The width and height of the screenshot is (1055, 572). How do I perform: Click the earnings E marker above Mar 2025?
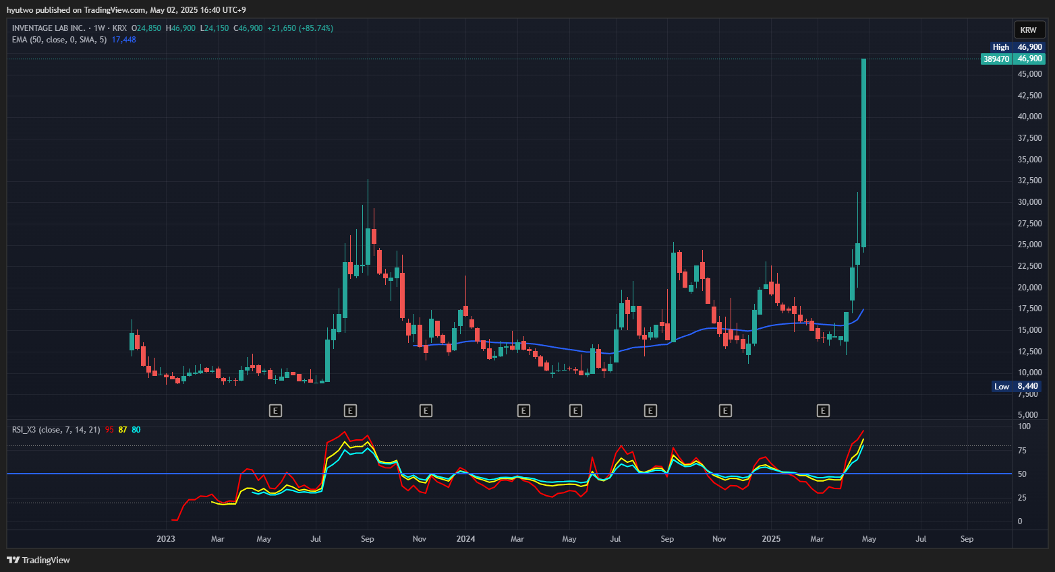pyautogui.click(x=823, y=410)
